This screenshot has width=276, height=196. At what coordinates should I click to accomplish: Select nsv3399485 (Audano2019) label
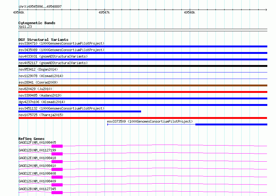click(x=40, y=95)
